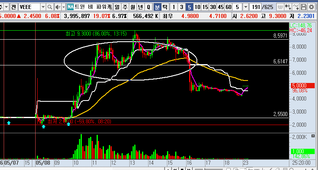
Task: Set interval to 10 minutes
Action: (197, 7)
